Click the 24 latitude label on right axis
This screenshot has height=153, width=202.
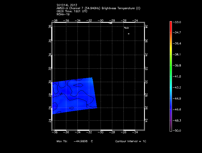(x=146, y=120)
